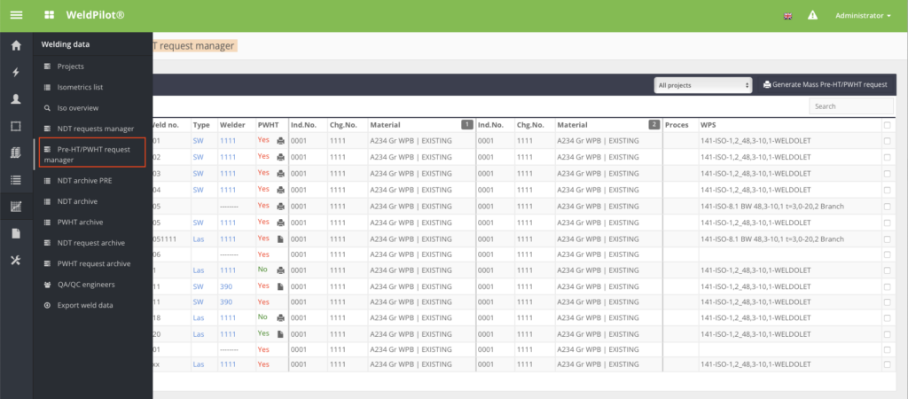Image resolution: width=908 pixels, height=399 pixels.
Task: Click the Search input field
Action: [851, 106]
